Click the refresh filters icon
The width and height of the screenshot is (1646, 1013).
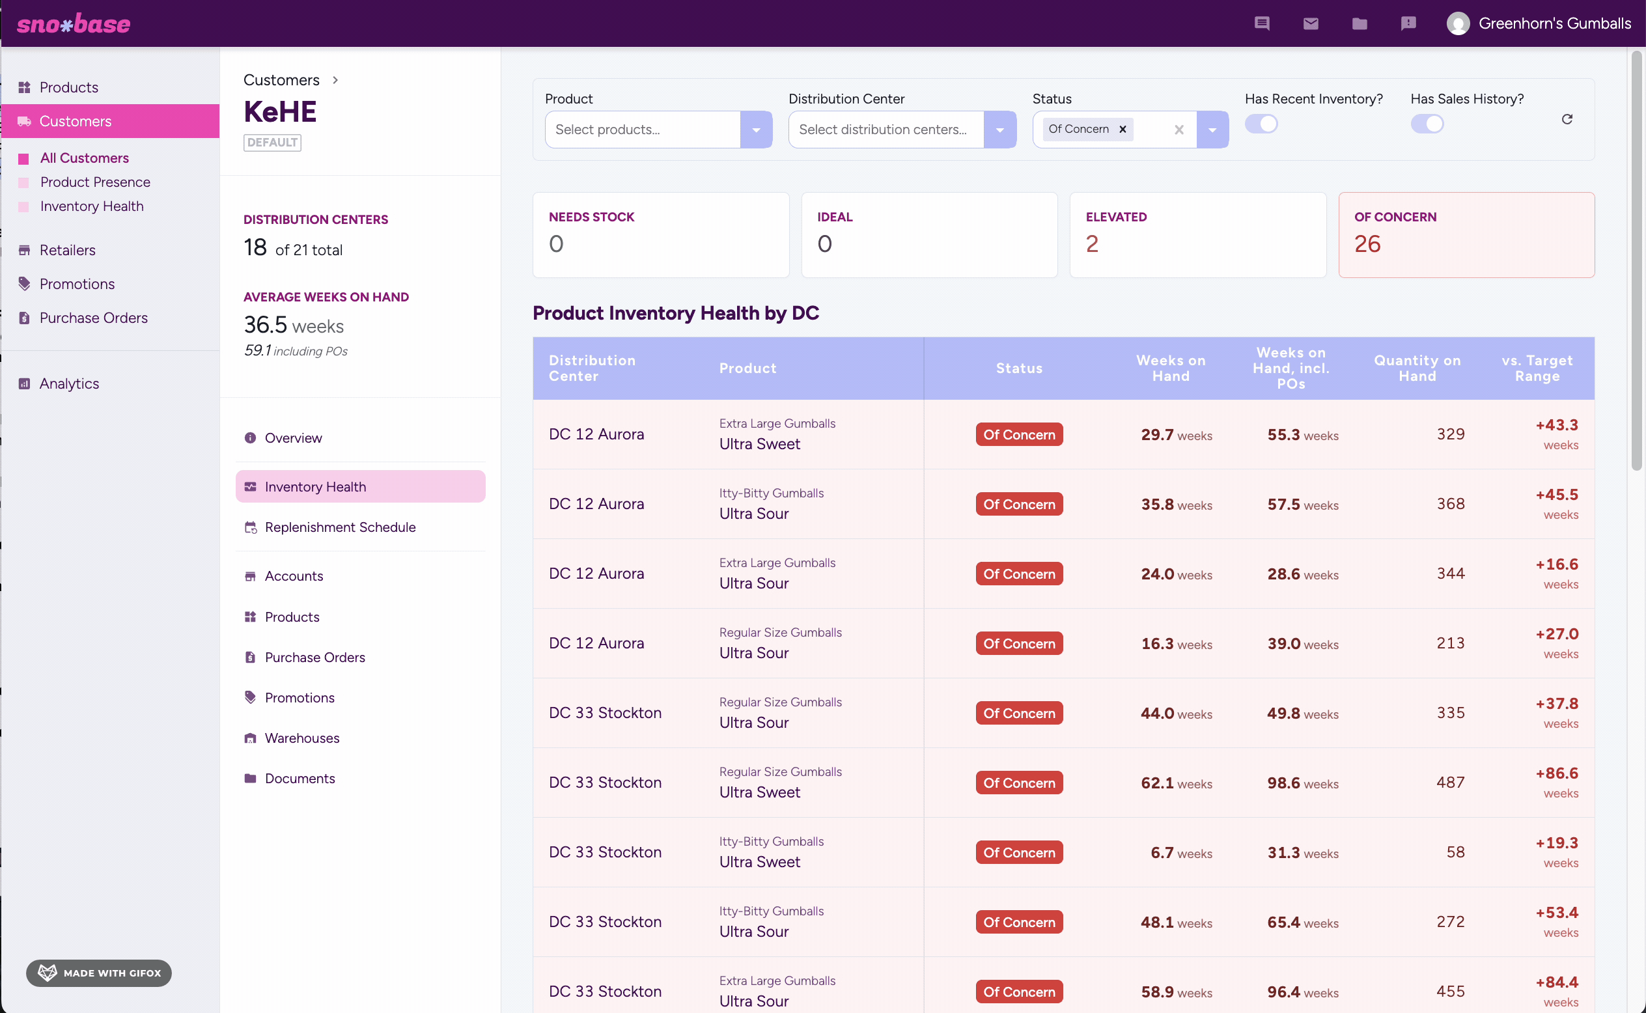[x=1567, y=119]
